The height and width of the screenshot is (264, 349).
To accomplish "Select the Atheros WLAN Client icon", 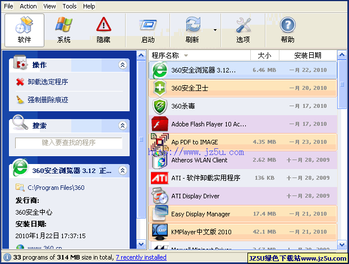I will [x=159, y=160].
